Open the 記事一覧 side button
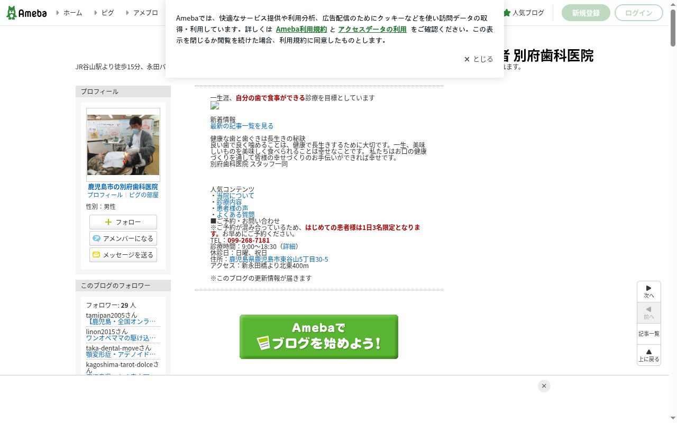 tap(649, 334)
